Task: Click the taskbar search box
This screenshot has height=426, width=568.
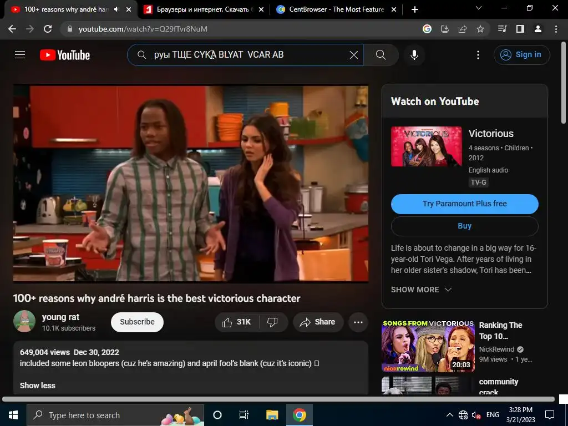Action: (115, 415)
